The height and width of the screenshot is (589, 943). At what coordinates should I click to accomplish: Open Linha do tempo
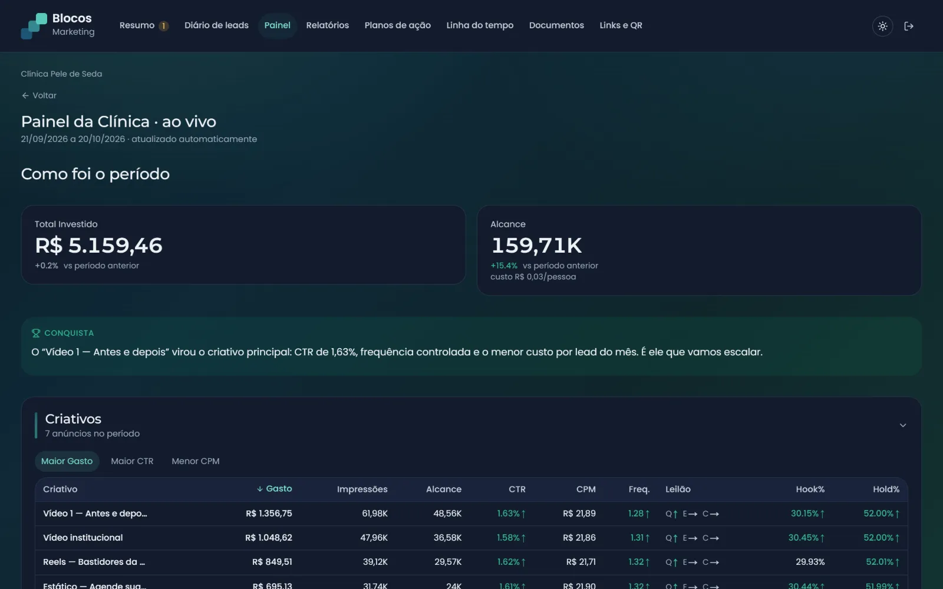click(480, 25)
